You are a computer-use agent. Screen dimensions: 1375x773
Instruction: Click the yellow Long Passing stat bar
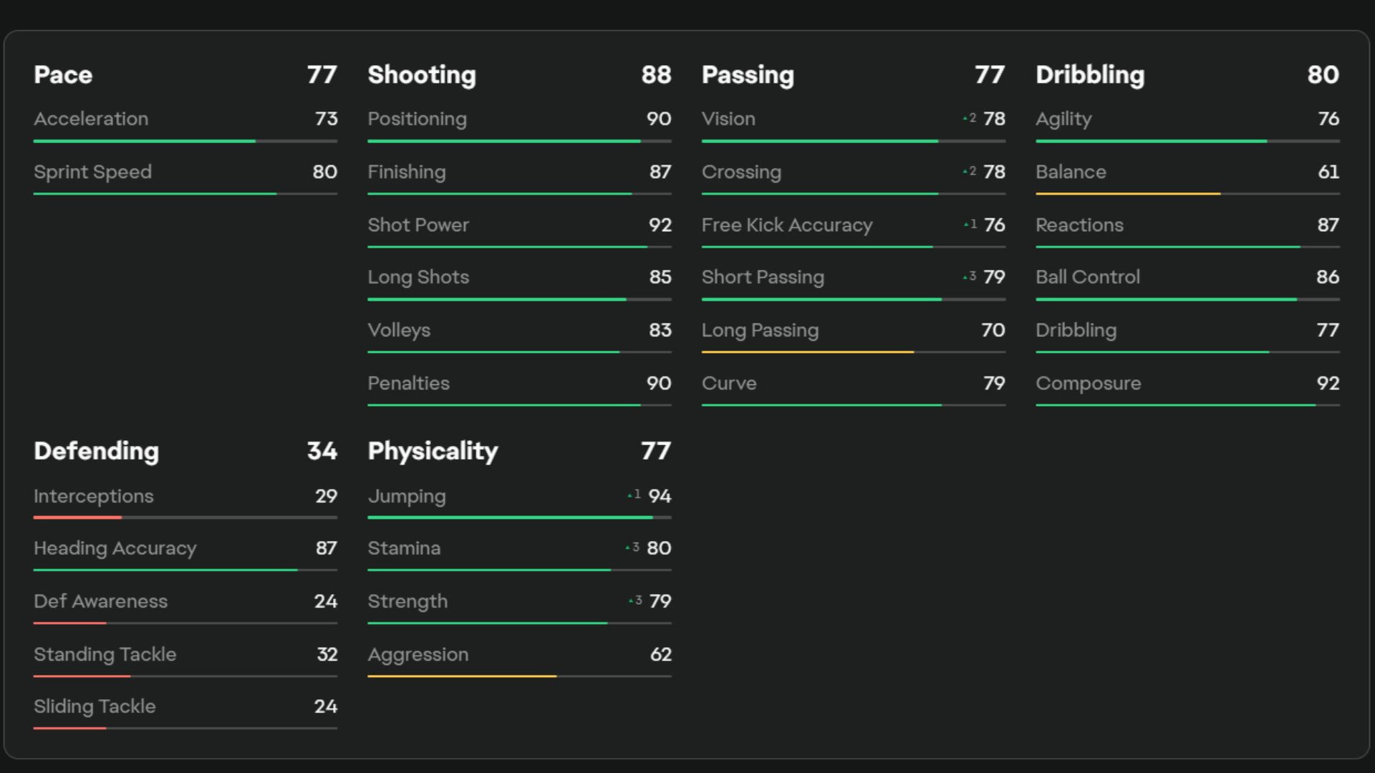[807, 351]
